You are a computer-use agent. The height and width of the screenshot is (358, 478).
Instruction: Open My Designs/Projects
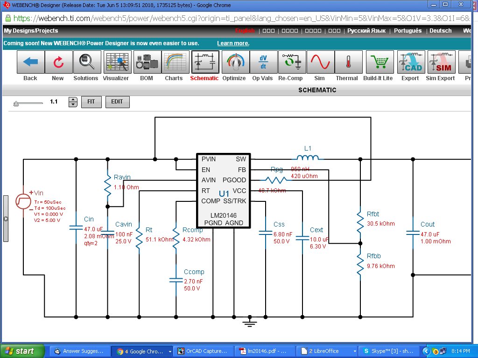(x=31, y=30)
